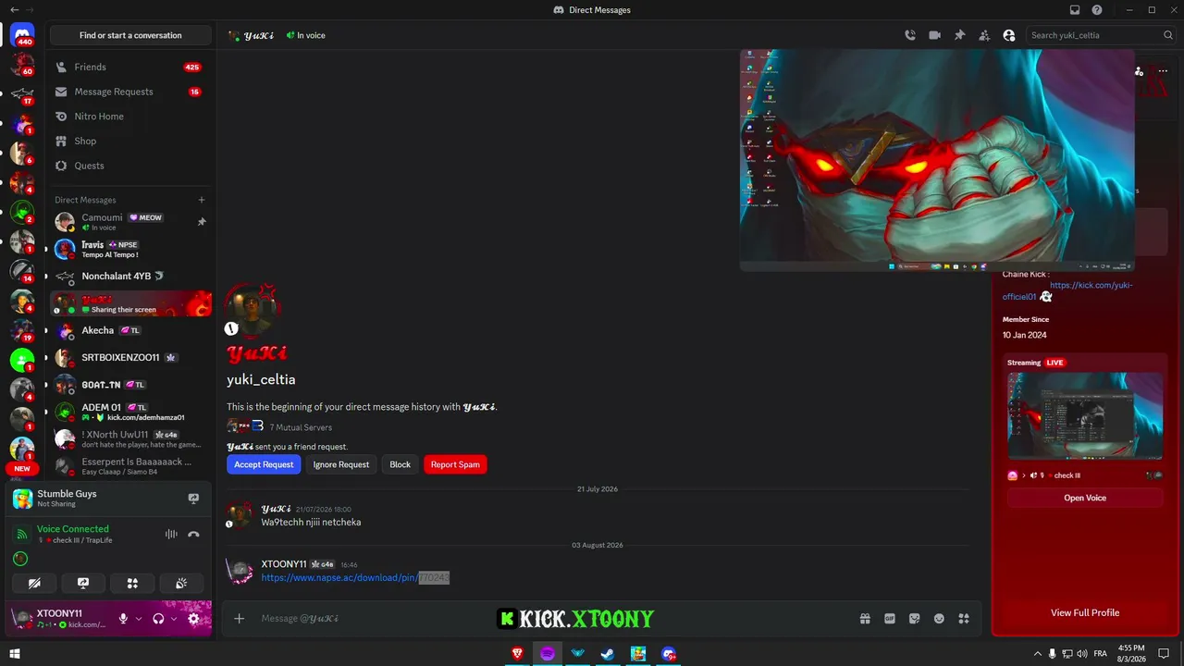Open the Friends tab
Screen dimensions: 1184x666
[130, 68]
